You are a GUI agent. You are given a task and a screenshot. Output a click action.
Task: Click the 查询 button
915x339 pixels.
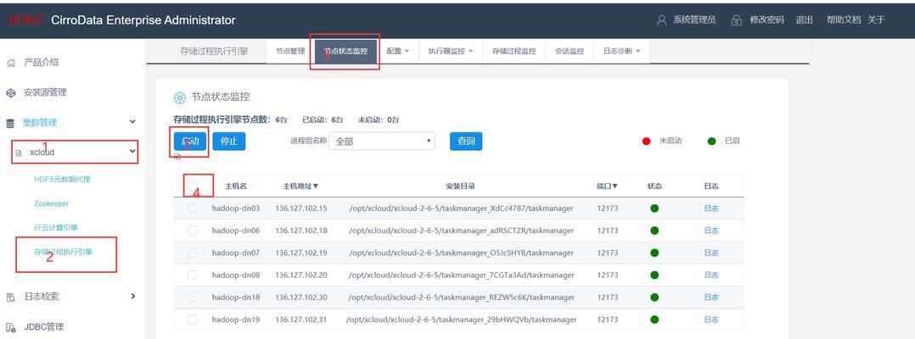click(466, 142)
